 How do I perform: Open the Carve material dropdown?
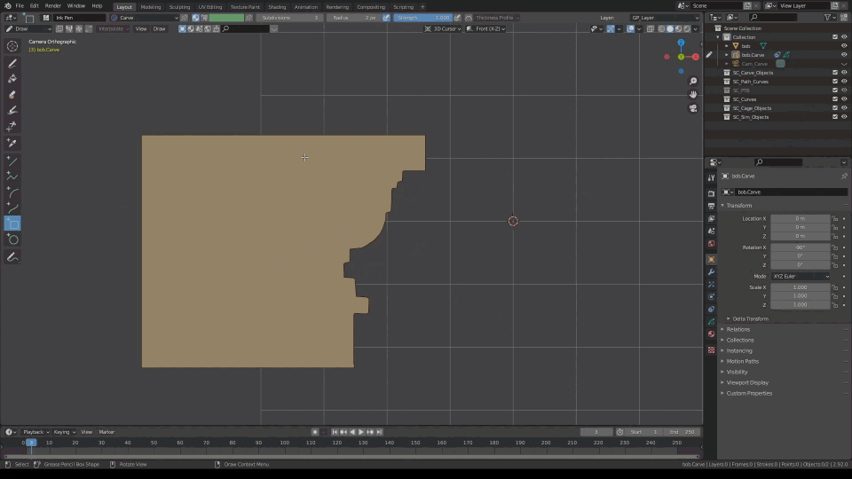pos(145,18)
